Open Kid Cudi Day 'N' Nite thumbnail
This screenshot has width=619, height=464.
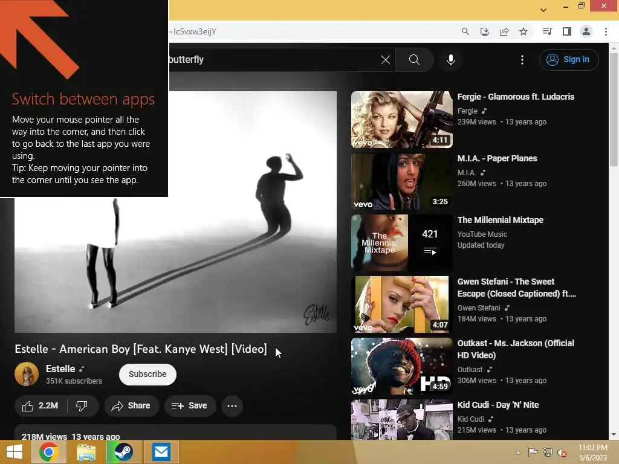(402, 419)
